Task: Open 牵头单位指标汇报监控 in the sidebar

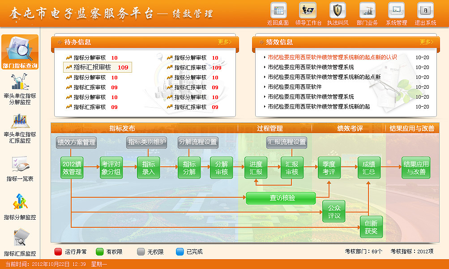Action: coord(20,128)
